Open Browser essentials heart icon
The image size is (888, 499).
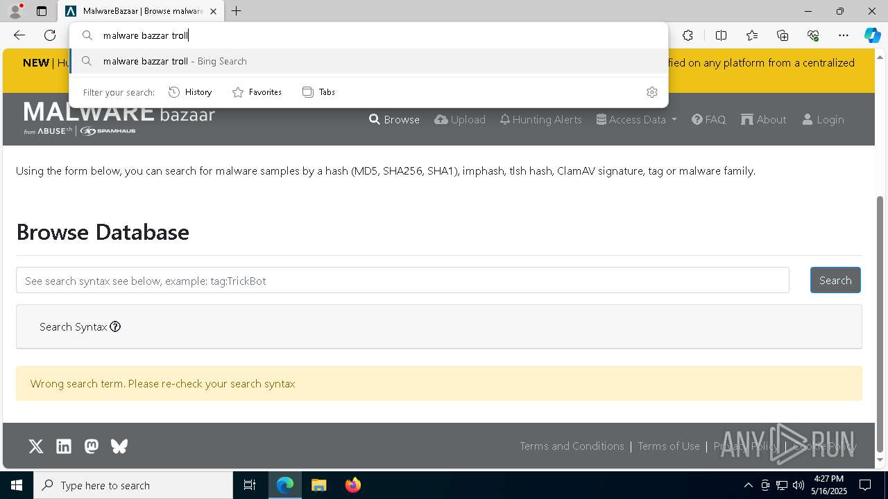pyautogui.click(x=813, y=35)
